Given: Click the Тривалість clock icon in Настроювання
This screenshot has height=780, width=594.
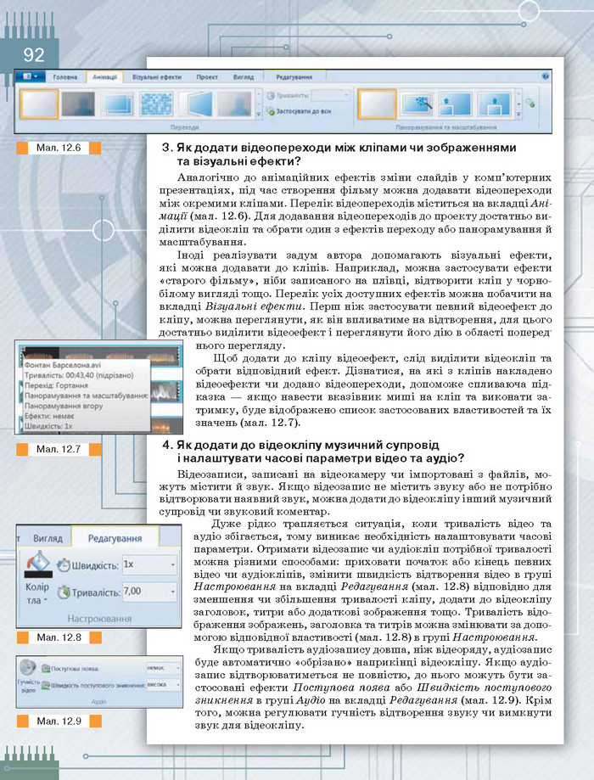Looking at the screenshot, I should pyautogui.click(x=63, y=592).
